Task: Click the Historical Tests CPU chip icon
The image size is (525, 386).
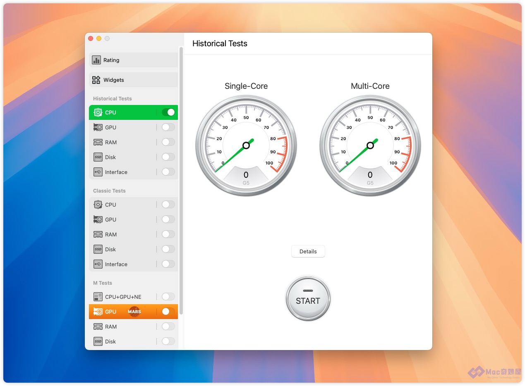Action: tap(98, 112)
